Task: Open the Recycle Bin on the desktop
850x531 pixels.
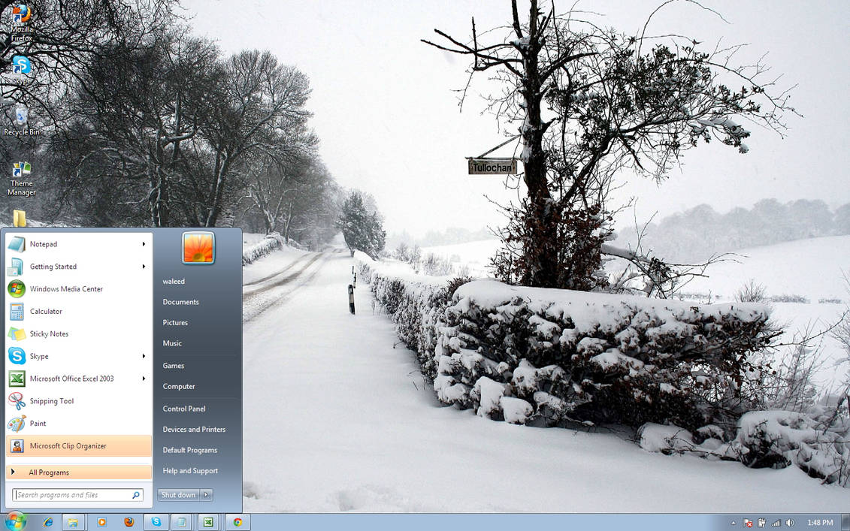Action: click(20, 116)
